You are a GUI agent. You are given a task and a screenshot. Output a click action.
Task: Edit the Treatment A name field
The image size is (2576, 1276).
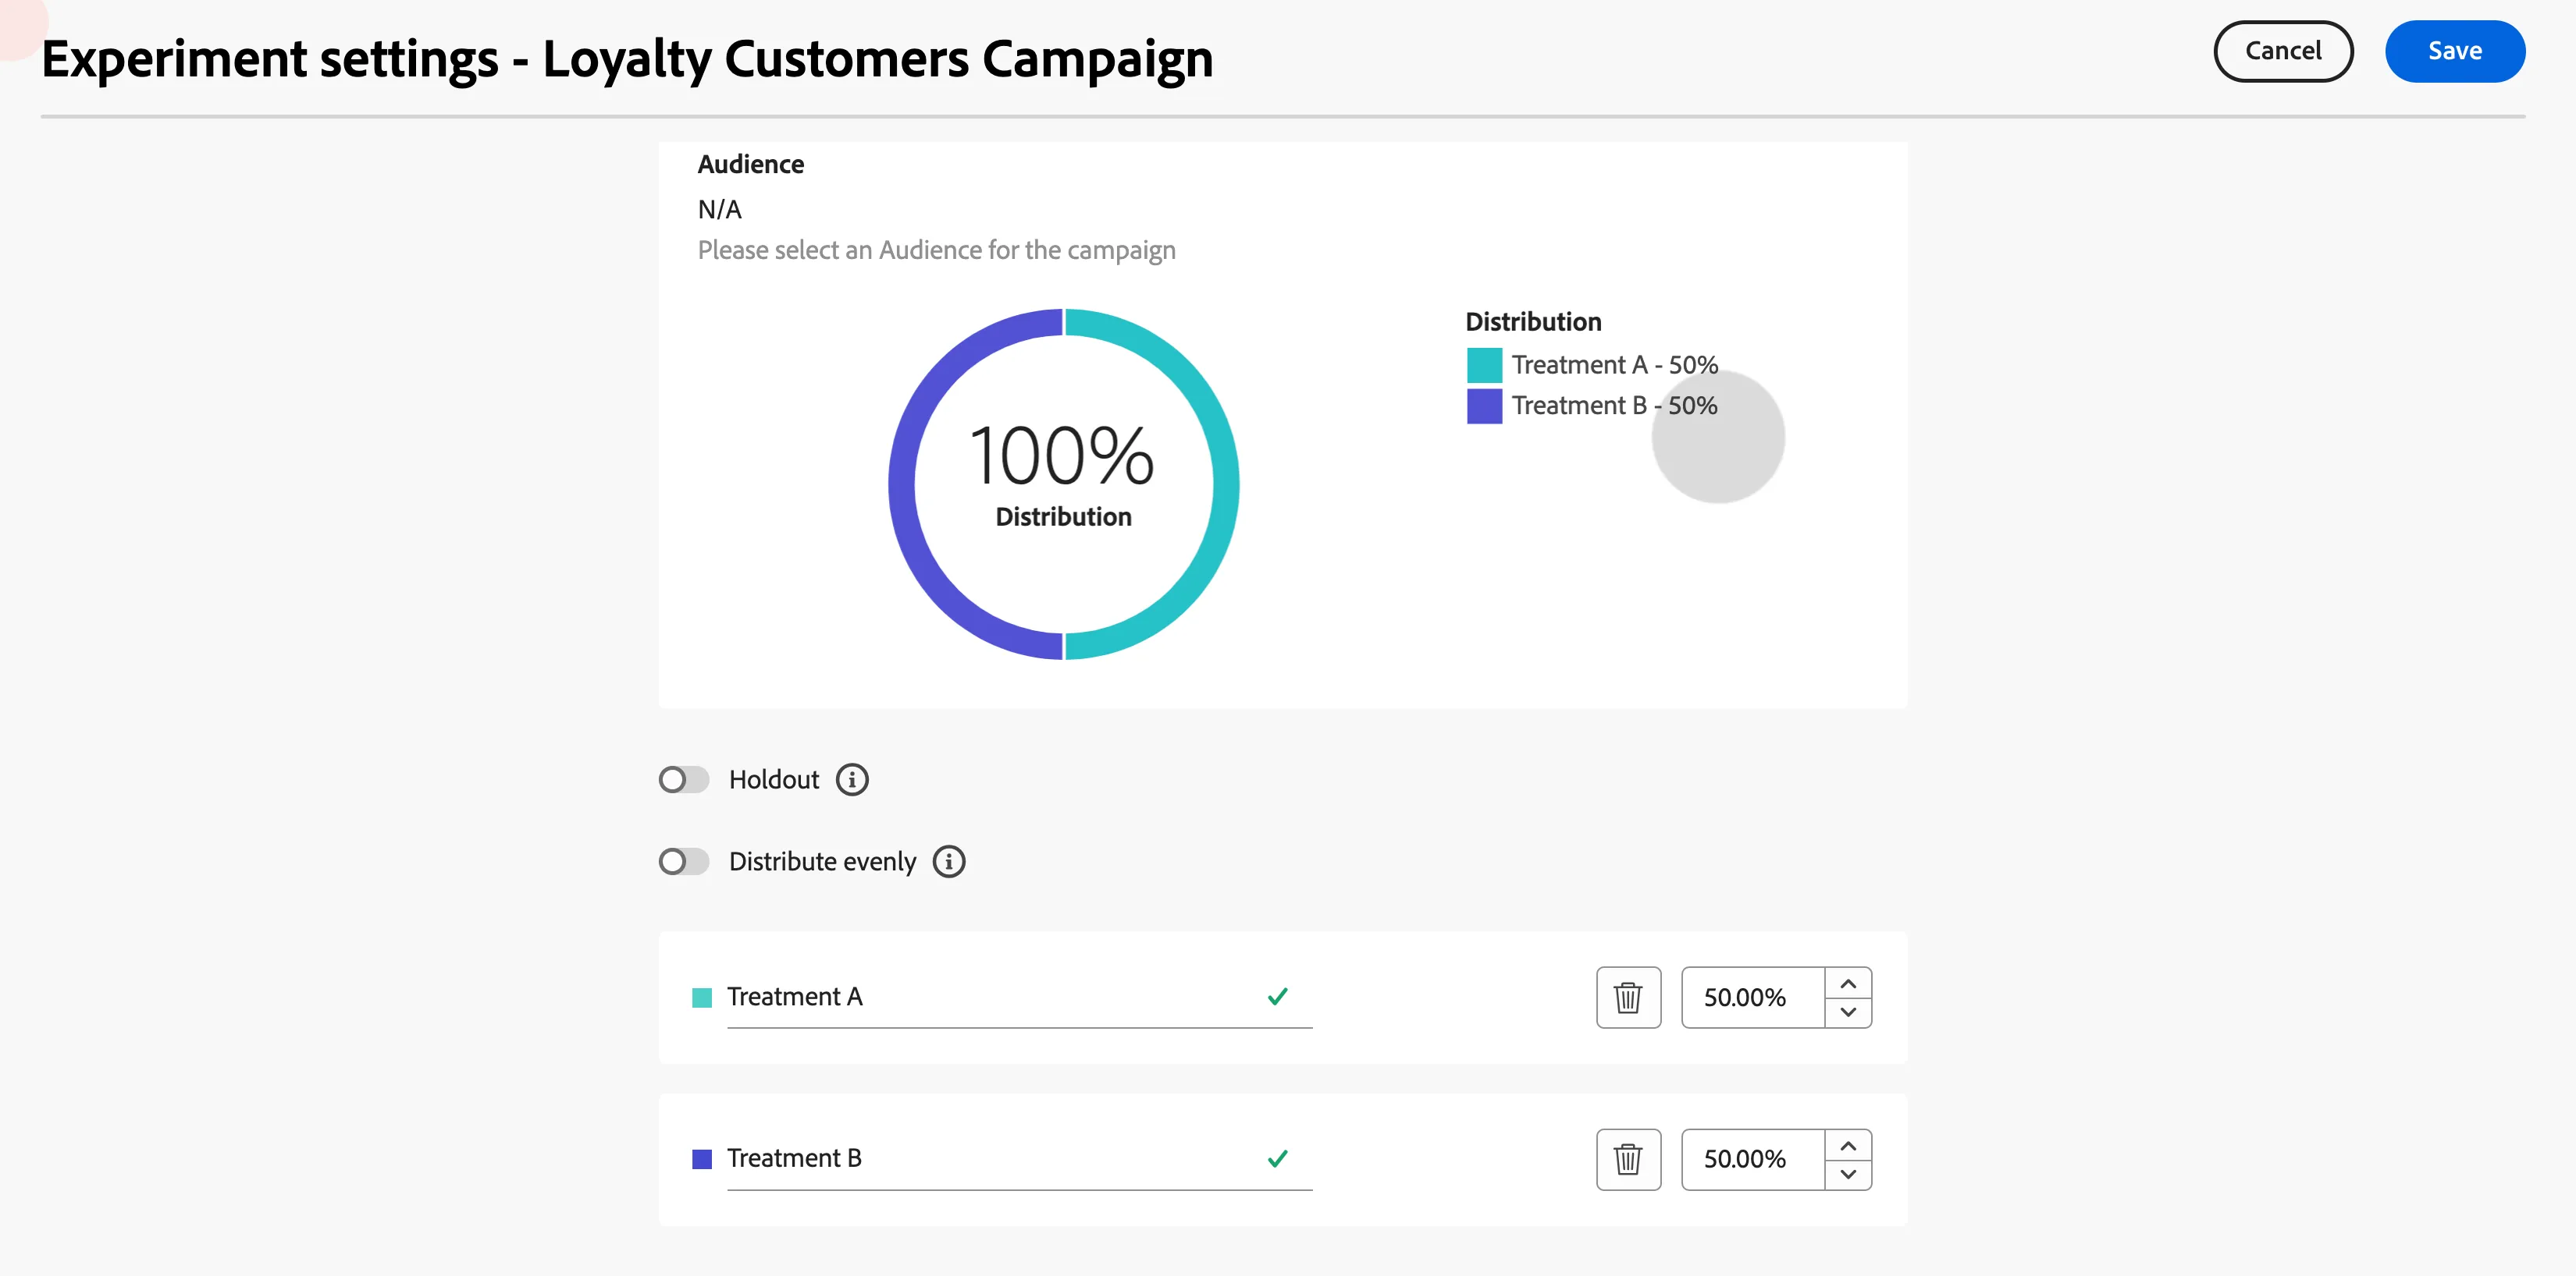(1019, 998)
